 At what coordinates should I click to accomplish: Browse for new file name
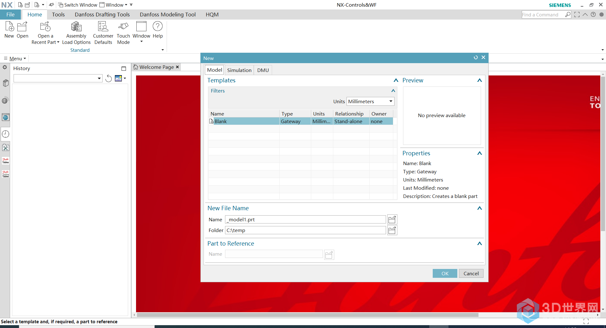click(392, 219)
